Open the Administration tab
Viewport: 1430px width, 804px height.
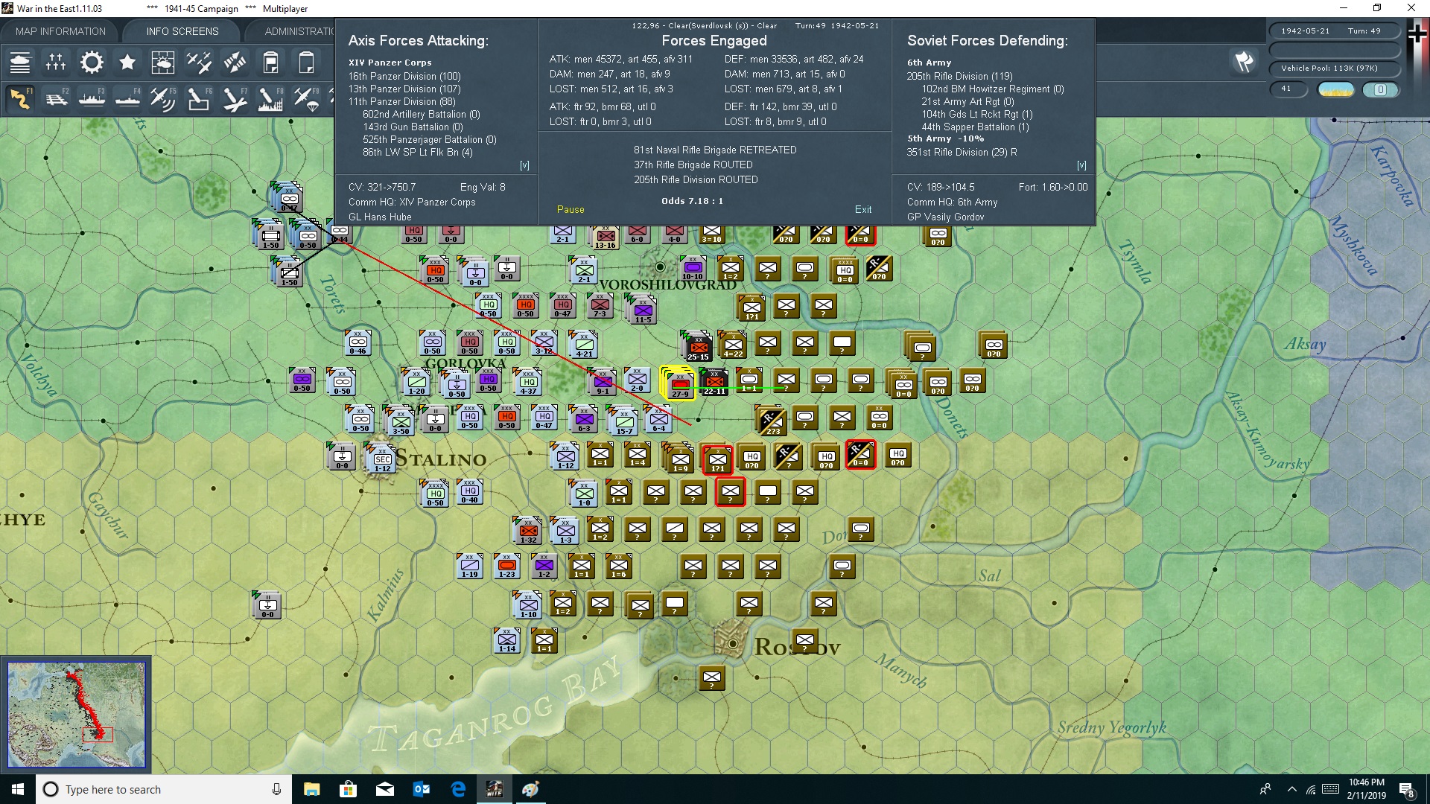click(x=299, y=31)
